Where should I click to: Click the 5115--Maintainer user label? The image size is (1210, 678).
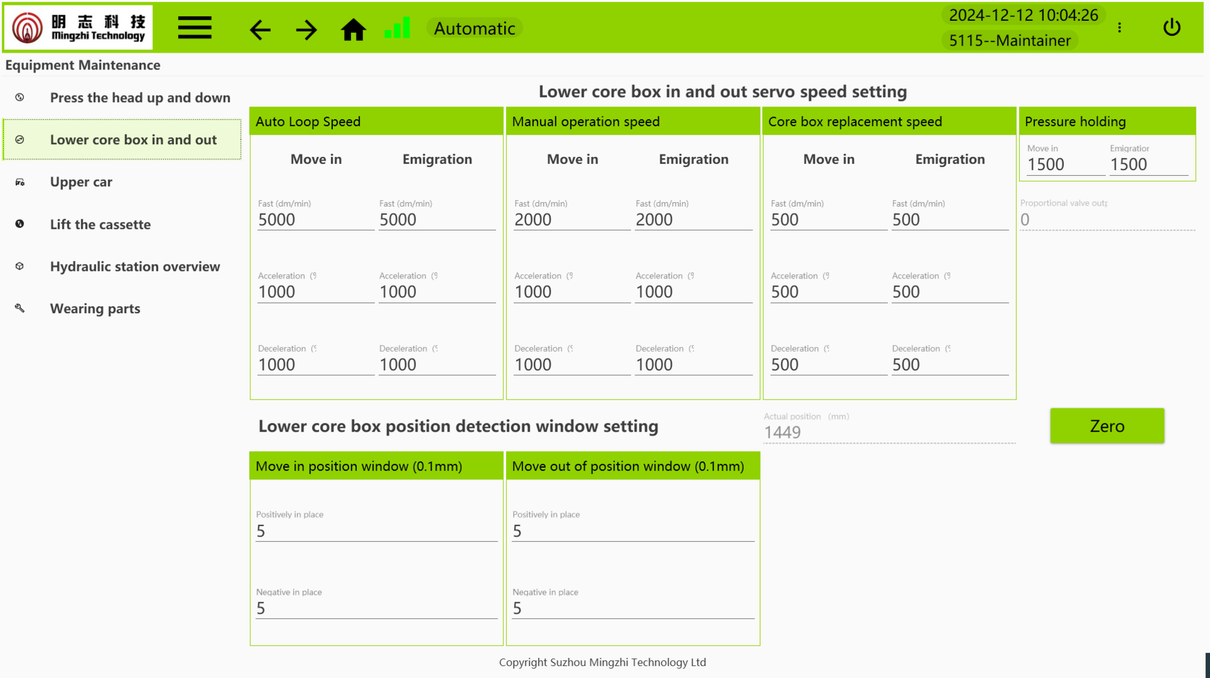coord(1010,40)
